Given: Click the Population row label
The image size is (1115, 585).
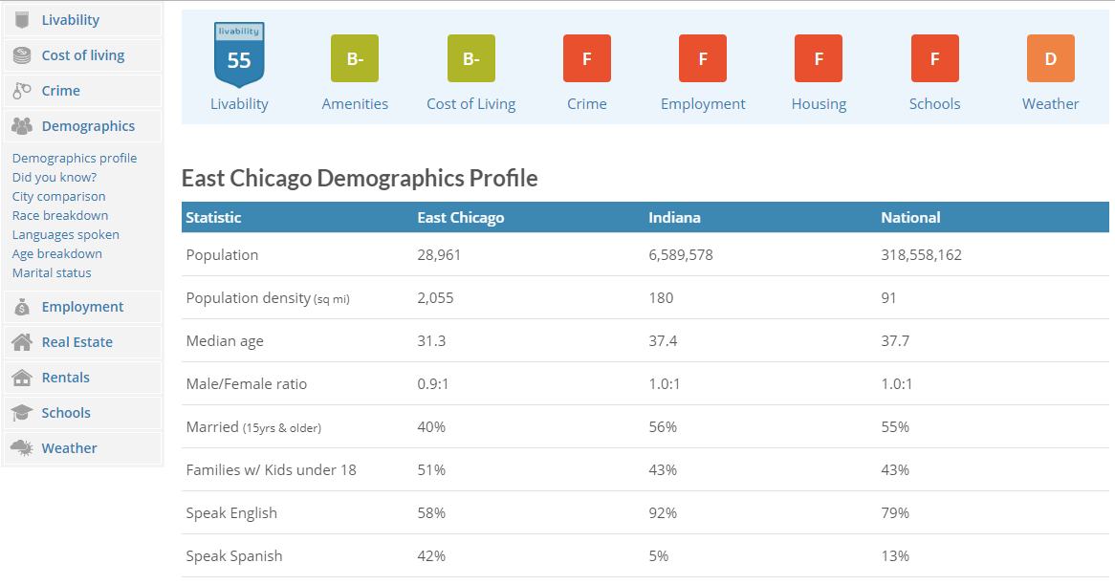Looking at the screenshot, I should click(x=222, y=254).
